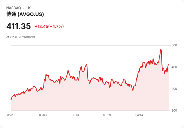This screenshot has width=184, height=128.
Task: Click the +18.45(+4.7%) price change text
Action: [49, 26]
